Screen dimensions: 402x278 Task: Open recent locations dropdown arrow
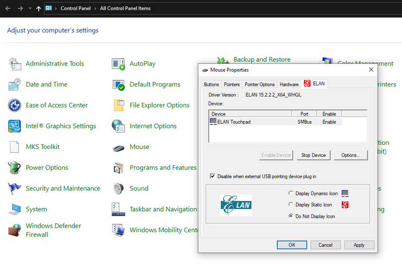(30, 8)
